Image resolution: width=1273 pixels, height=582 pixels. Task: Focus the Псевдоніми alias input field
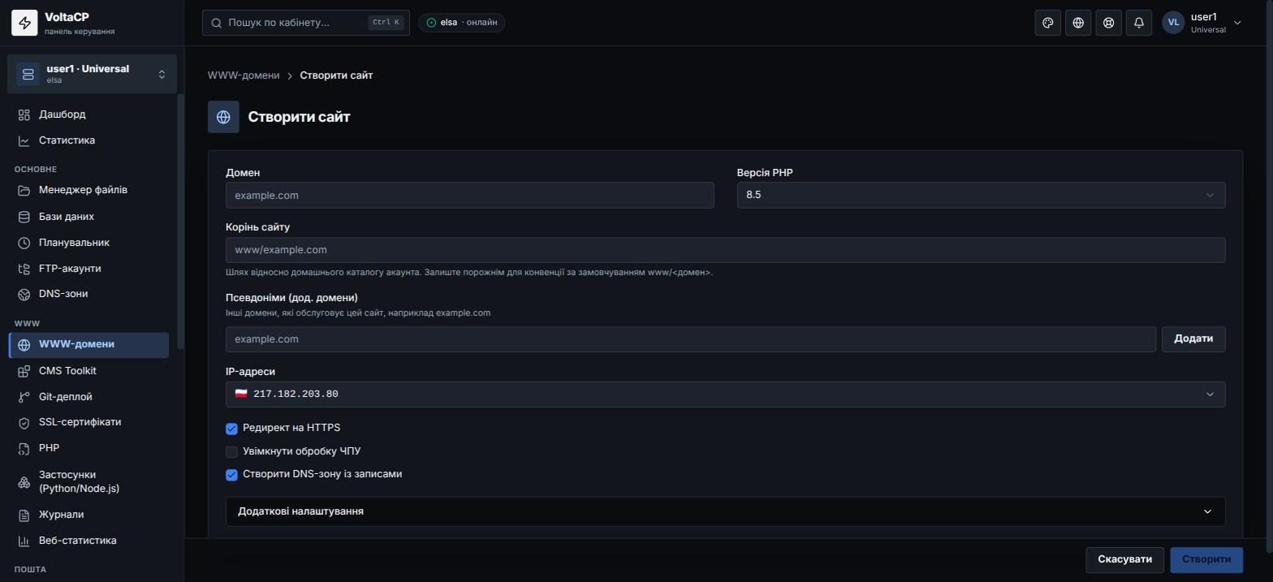[x=691, y=339]
